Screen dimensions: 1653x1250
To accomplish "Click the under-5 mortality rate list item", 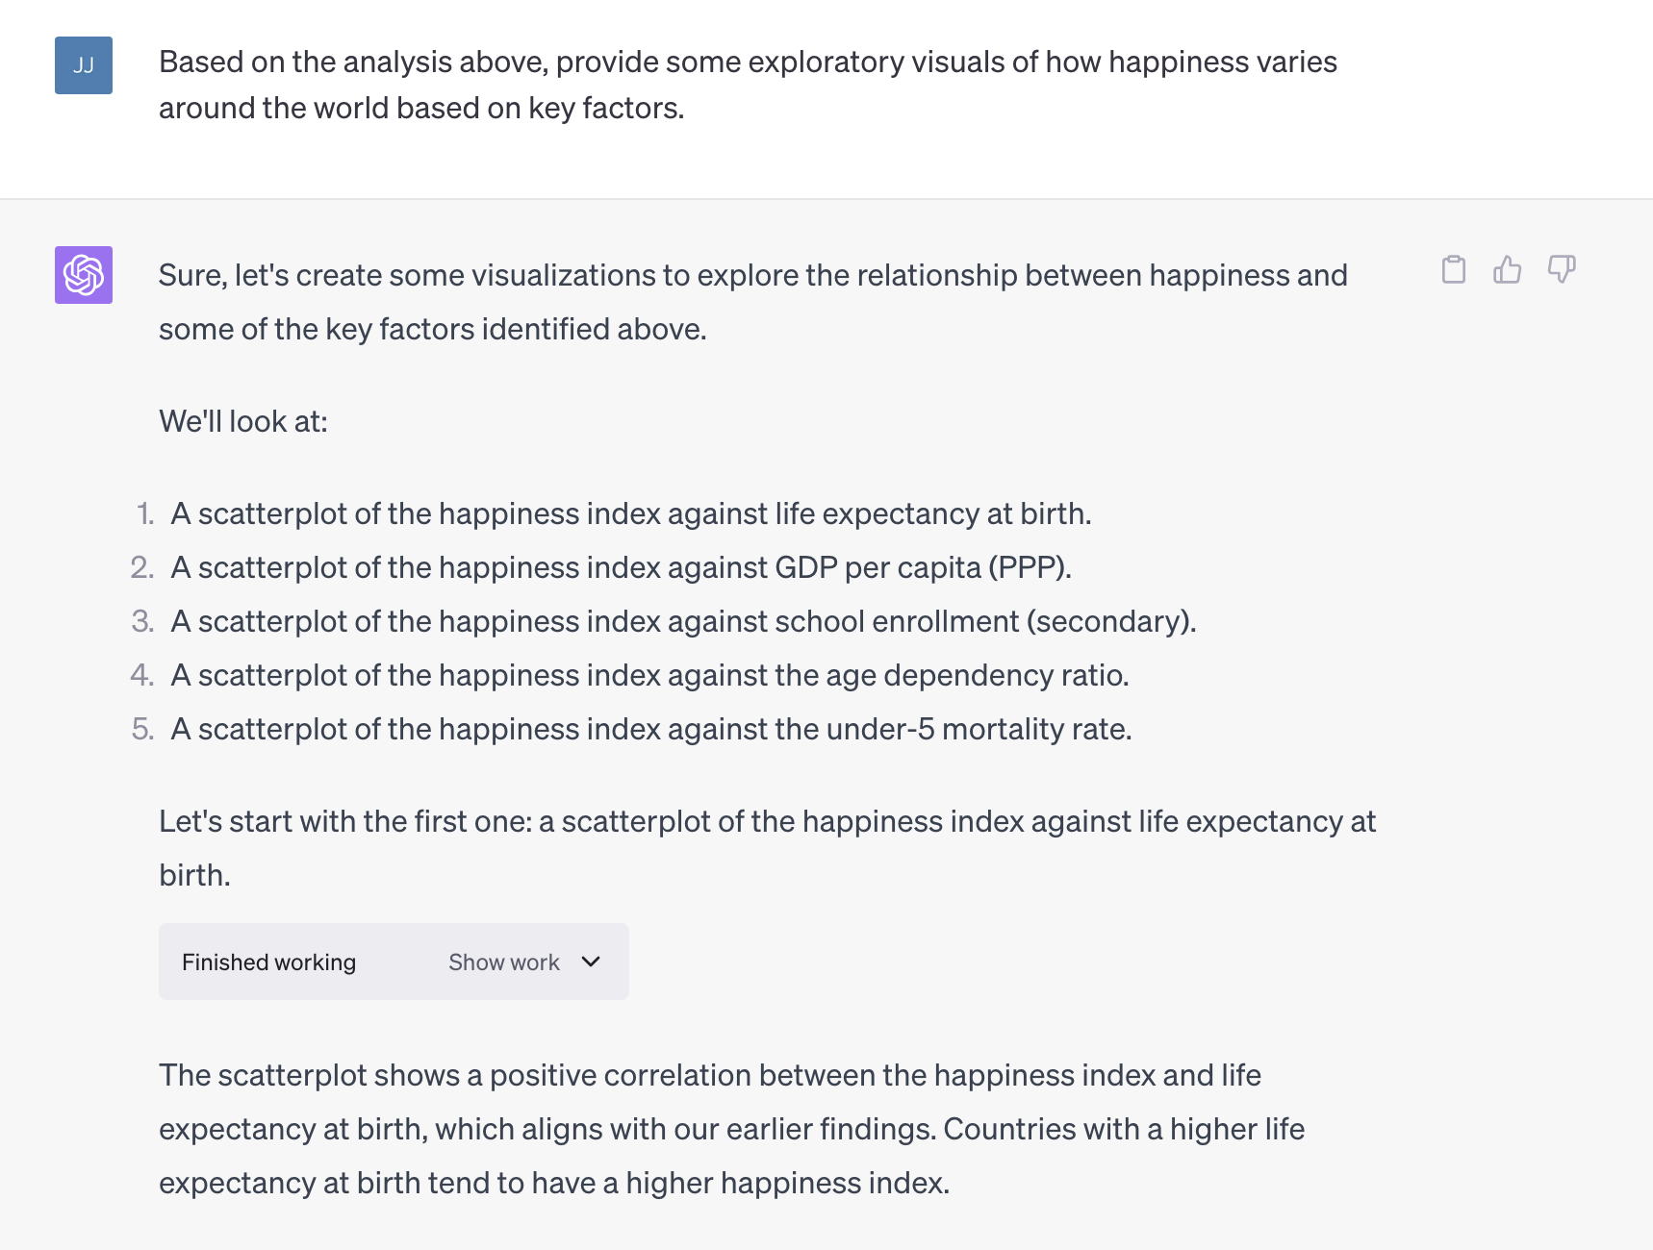I will click(x=650, y=730).
